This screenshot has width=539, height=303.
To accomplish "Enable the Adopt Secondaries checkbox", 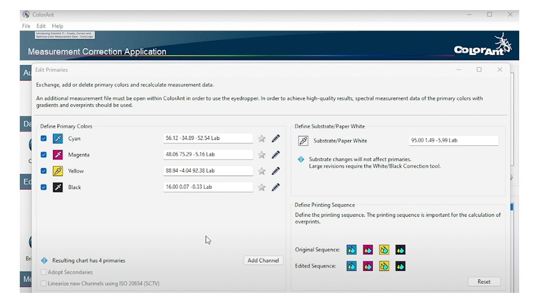I will pos(43,272).
